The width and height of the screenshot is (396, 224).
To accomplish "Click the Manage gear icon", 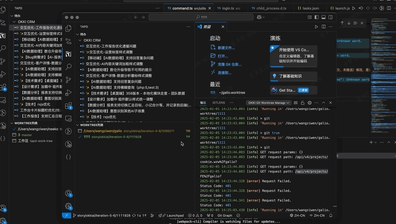I will tap(68, 206).
